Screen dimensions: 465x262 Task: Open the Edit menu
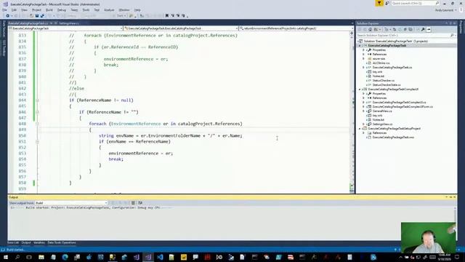[x=14, y=9]
